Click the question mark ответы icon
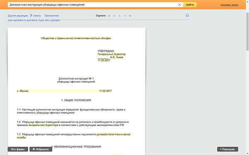Viewport: 249px width, 155px height. (31, 16)
